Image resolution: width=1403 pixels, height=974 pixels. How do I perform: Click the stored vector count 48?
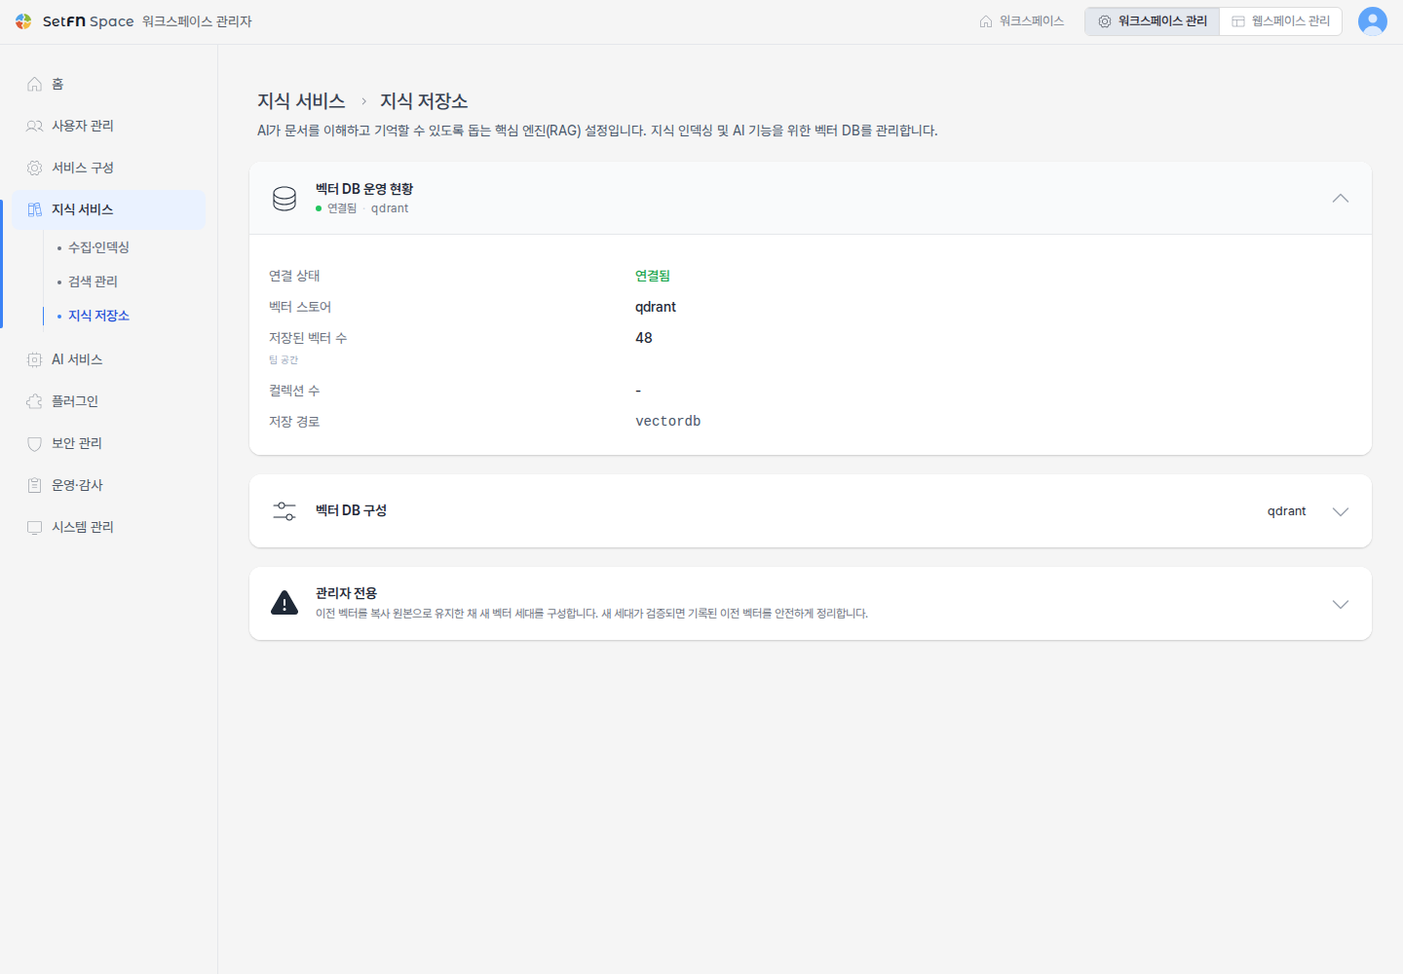(644, 338)
